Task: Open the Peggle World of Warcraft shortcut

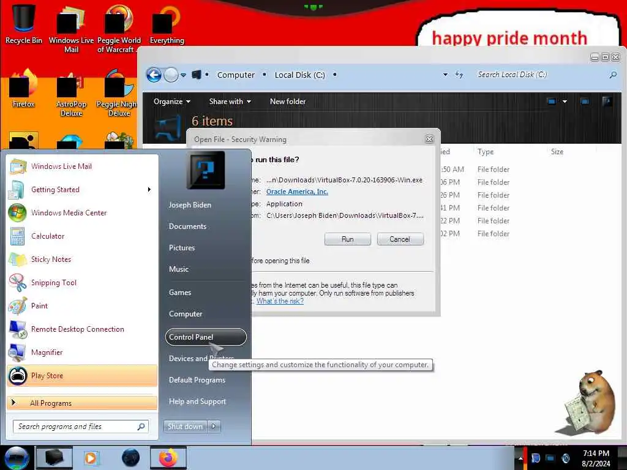Action: coord(119,28)
